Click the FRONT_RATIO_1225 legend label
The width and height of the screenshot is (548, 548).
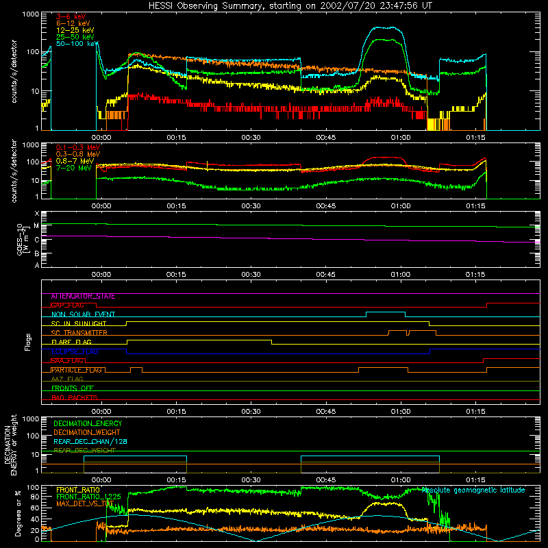click(x=88, y=497)
